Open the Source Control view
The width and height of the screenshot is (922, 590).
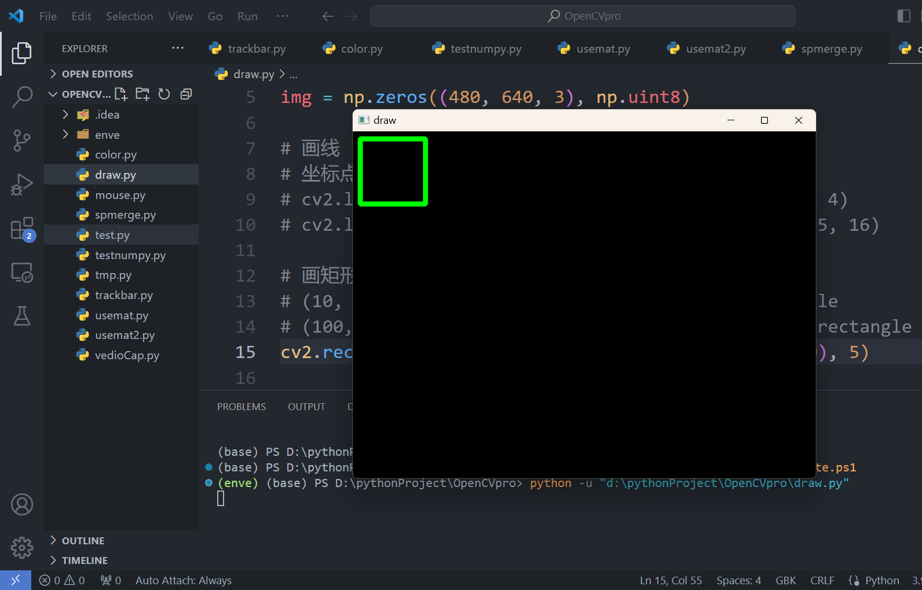point(21,141)
